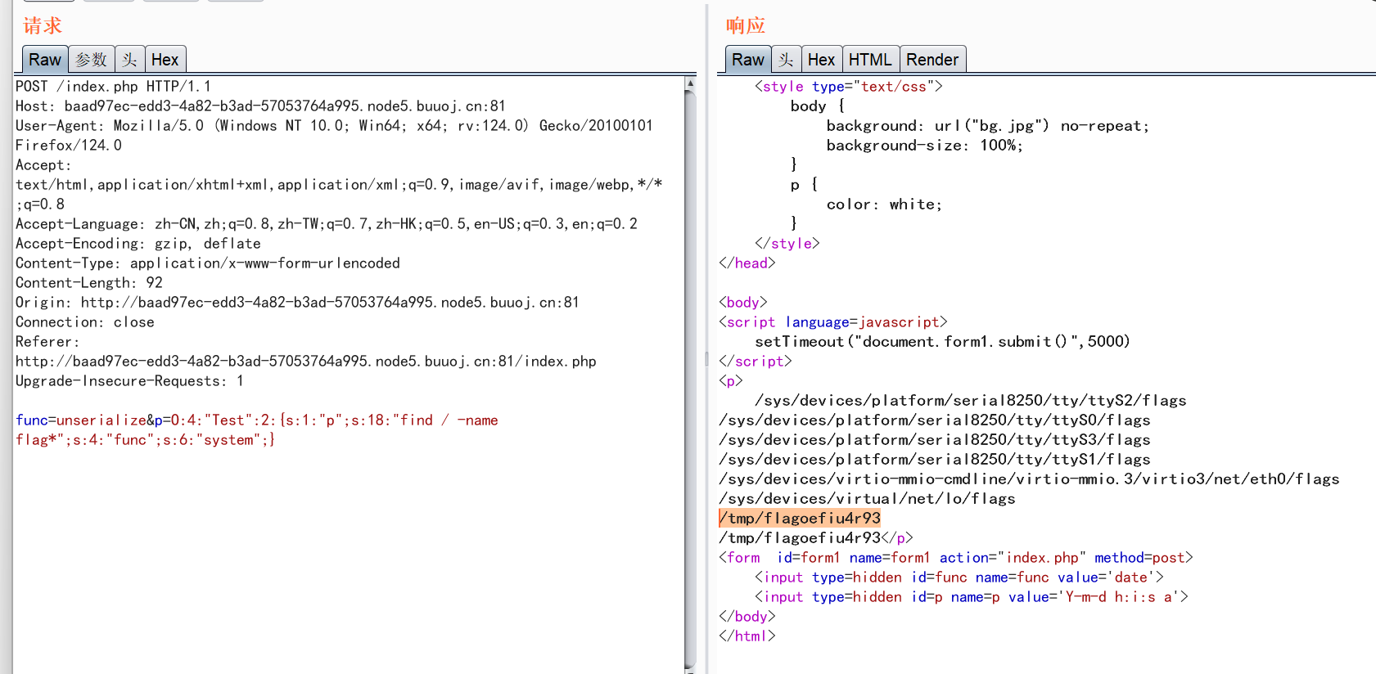Open the response 头 tab
The image size is (1376, 674).
[787, 60]
